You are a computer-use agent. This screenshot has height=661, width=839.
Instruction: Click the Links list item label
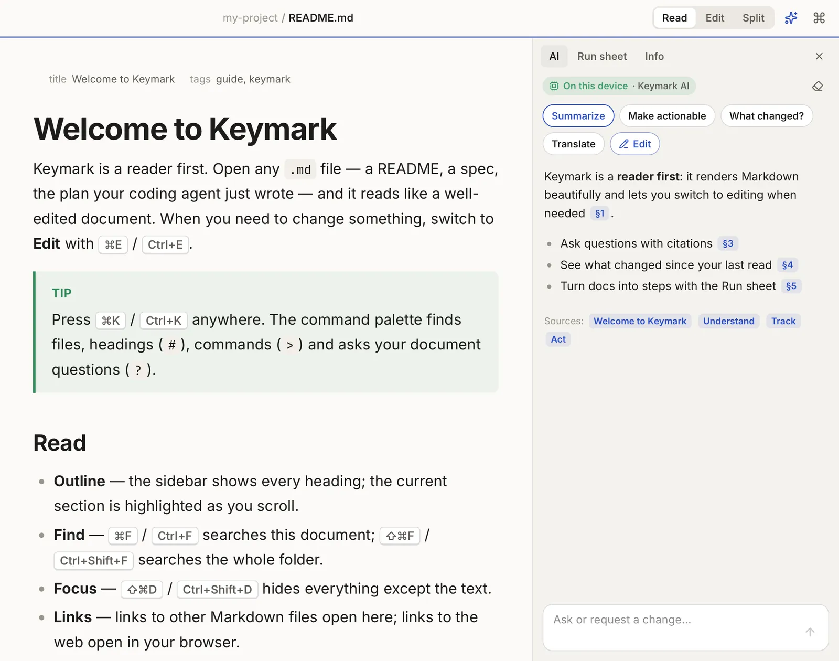click(x=73, y=617)
